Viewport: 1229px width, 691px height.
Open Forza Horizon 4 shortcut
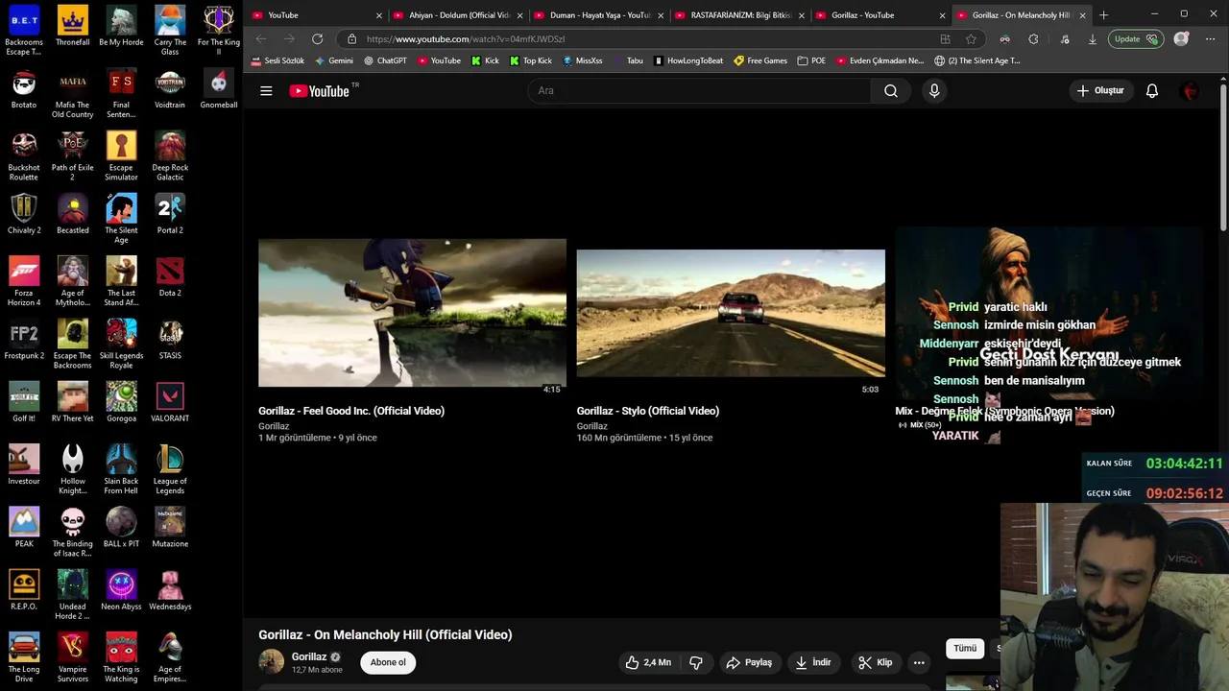[x=24, y=281]
